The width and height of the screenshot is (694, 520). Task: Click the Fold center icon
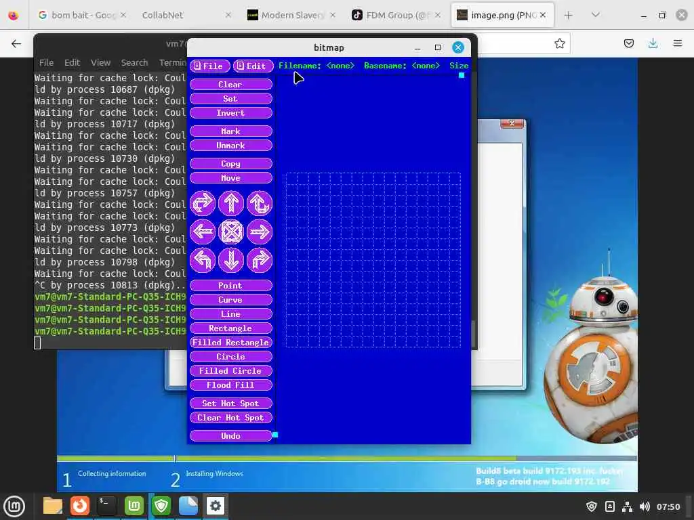(230, 232)
